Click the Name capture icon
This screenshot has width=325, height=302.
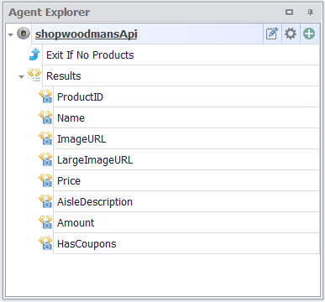[45, 117]
